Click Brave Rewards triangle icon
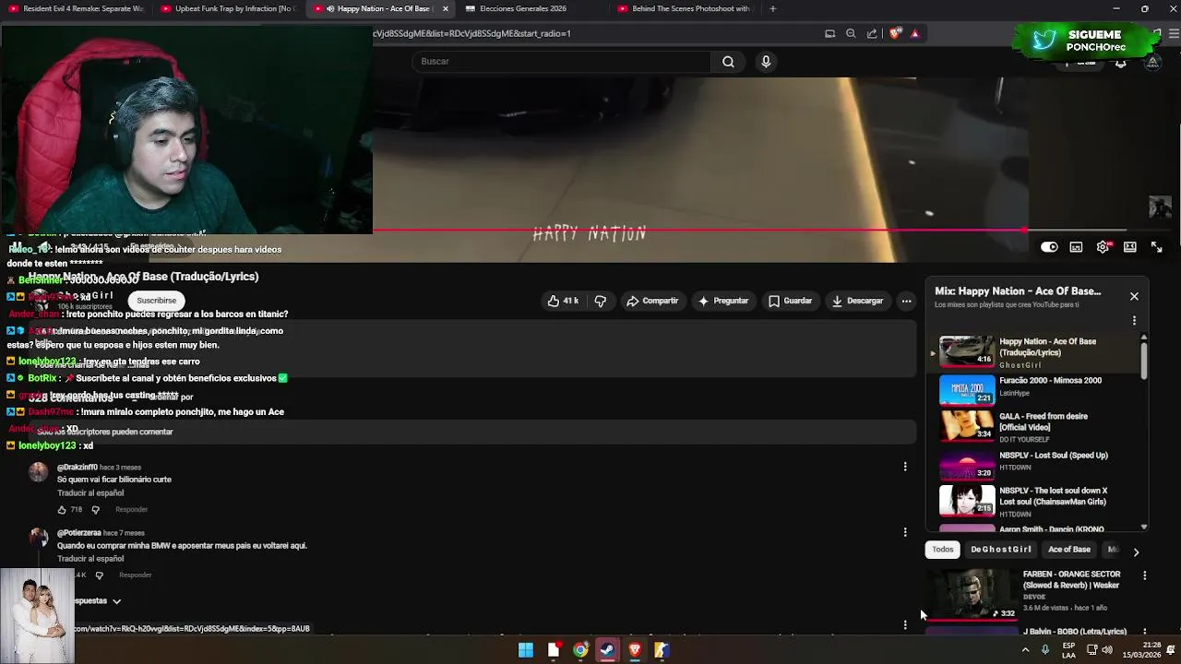The image size is (1181, 664). pyautogui.click(x=915, y=33)
